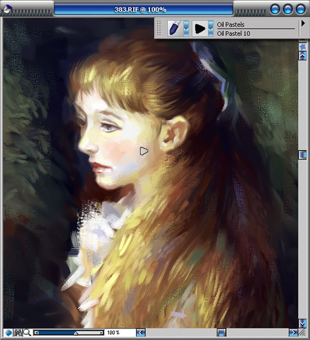Click the vertical scrollbar down arrow

point(303,324)
